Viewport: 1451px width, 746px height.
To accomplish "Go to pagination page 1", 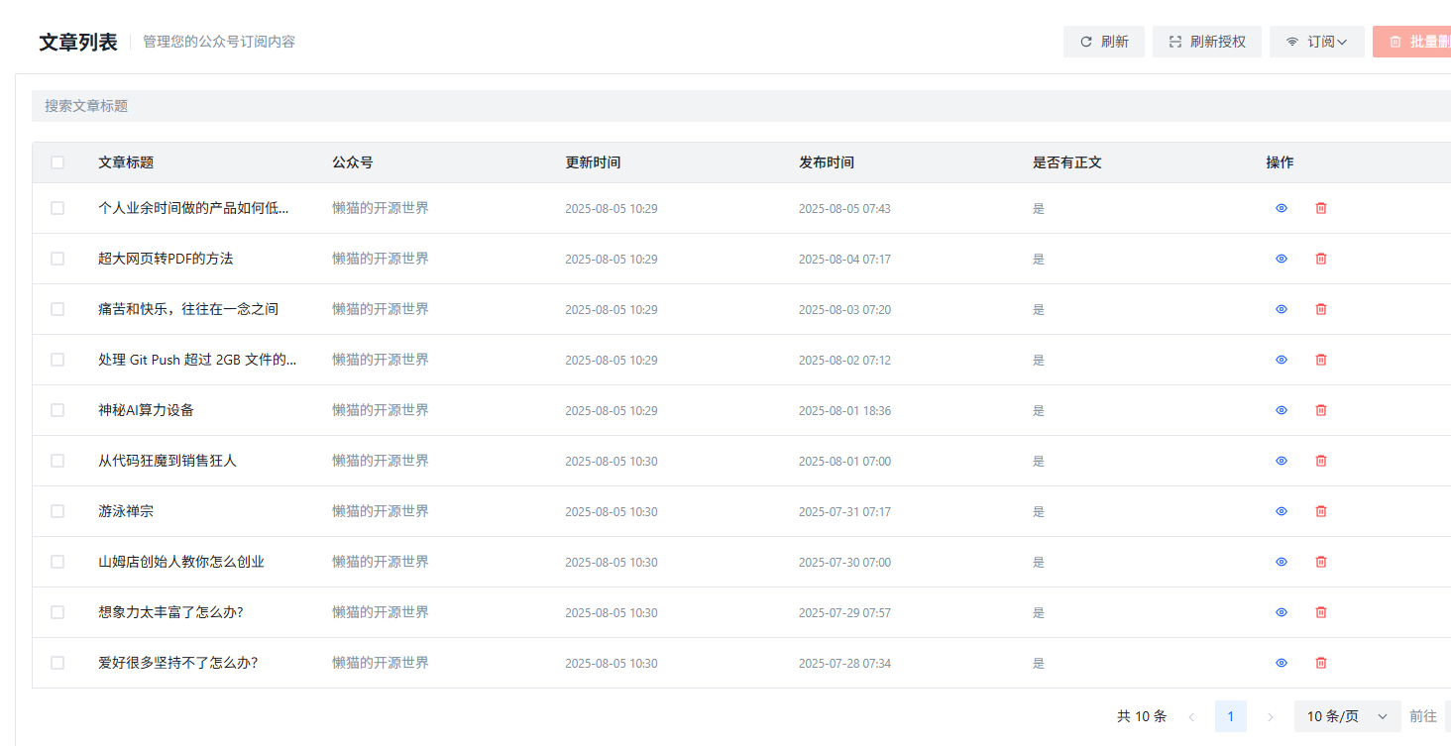I will click(x=1231, y=716).
